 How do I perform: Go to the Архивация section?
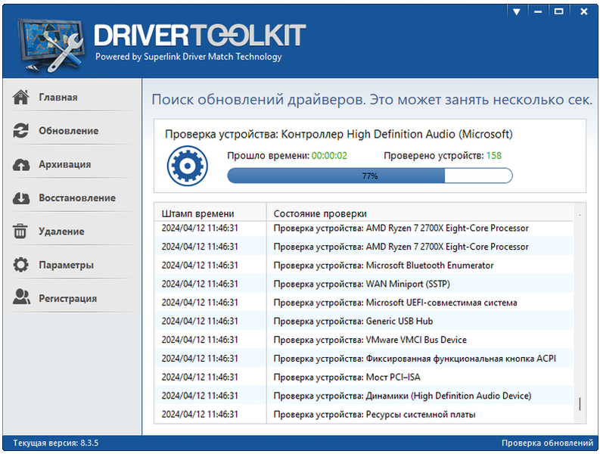tap(73, 164)
